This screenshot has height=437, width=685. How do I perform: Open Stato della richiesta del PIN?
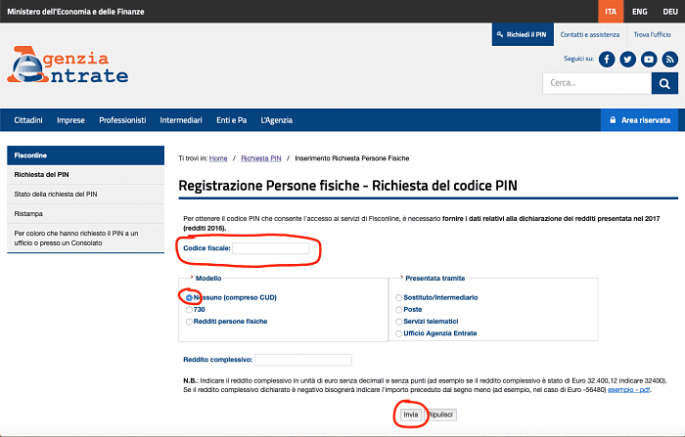[x=56, y=194]
